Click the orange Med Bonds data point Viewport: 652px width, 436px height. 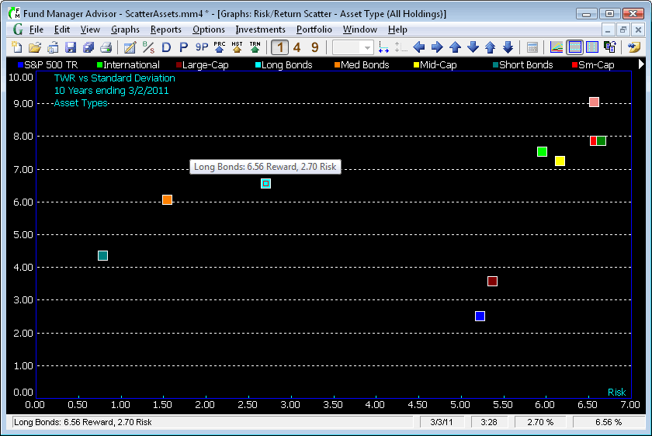tap(167, 200)
